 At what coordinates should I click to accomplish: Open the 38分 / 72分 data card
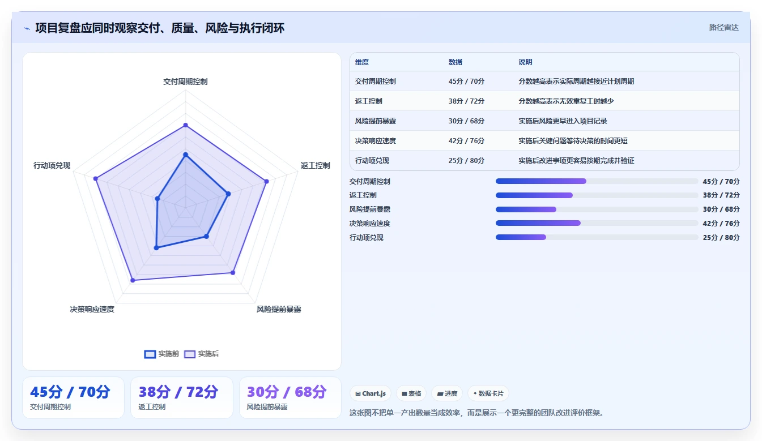pos(182,397)
